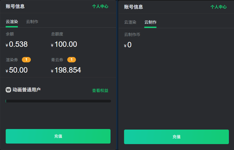The width and height of the screenshot is (234, 150).
Task: Click the orange badge next to 青云券
Action: (72, 60)
